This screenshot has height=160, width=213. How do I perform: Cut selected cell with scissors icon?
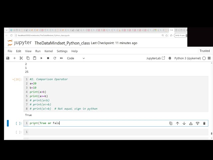coord(21,58)
